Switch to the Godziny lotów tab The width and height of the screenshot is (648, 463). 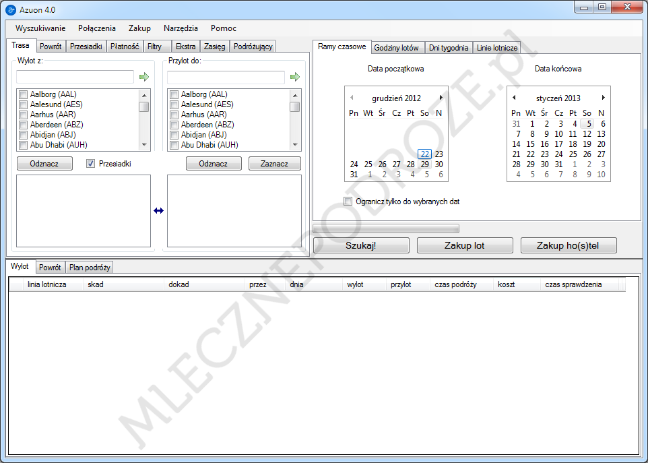click(x=397, y=48)
